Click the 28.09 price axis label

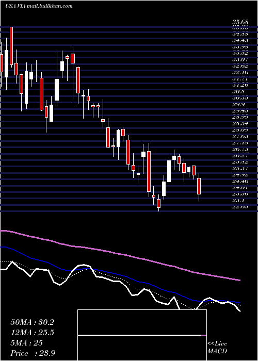240,130
